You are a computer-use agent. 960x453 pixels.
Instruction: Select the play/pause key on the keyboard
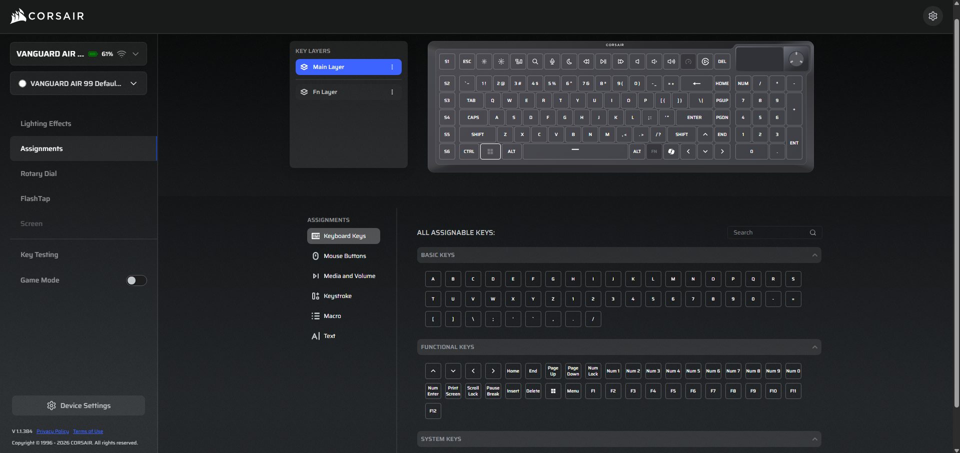[x=603, y=61]
